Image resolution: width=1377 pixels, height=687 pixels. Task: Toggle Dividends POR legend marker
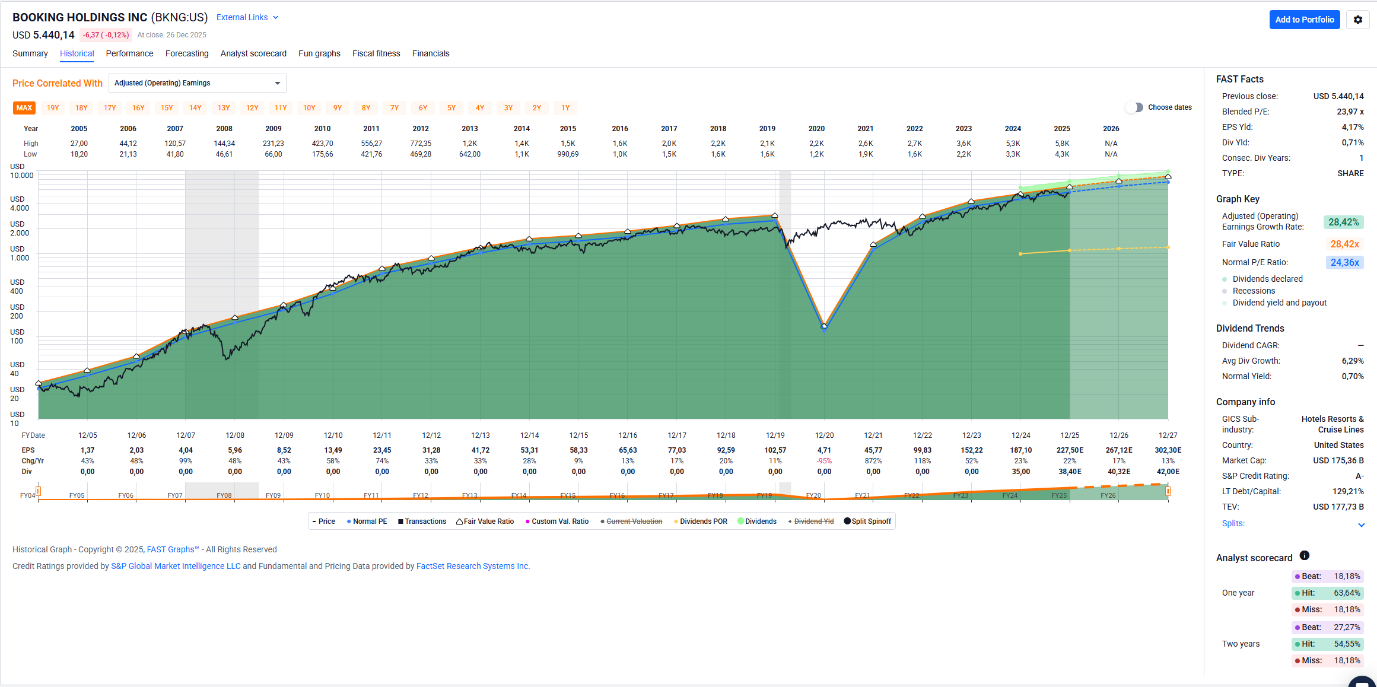pyautogui.click(x=676, y=521)
